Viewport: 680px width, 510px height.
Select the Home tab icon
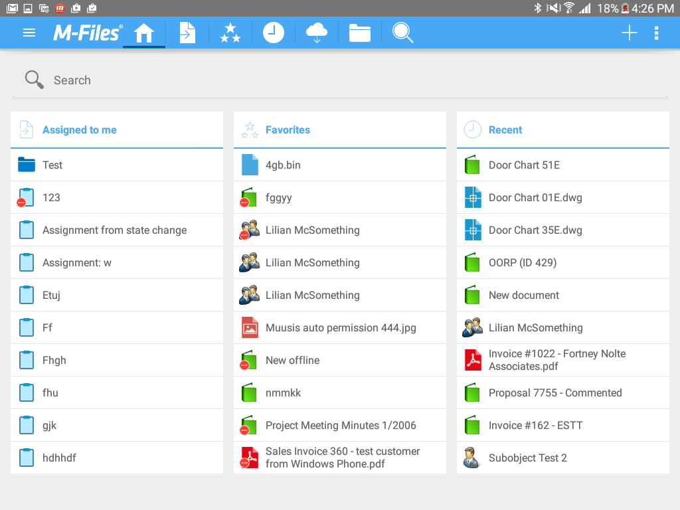pyautogui.click(x=144, y=33)
